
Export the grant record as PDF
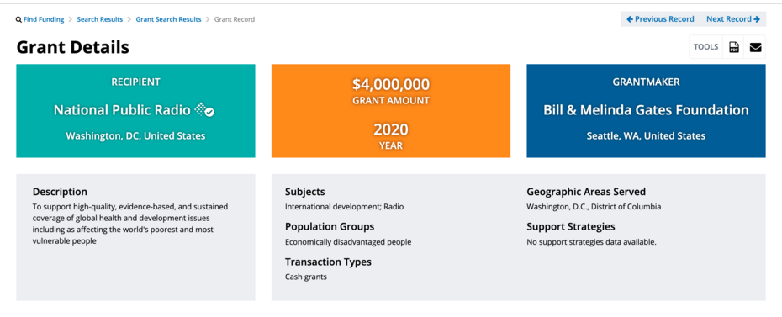pos(733,47)
